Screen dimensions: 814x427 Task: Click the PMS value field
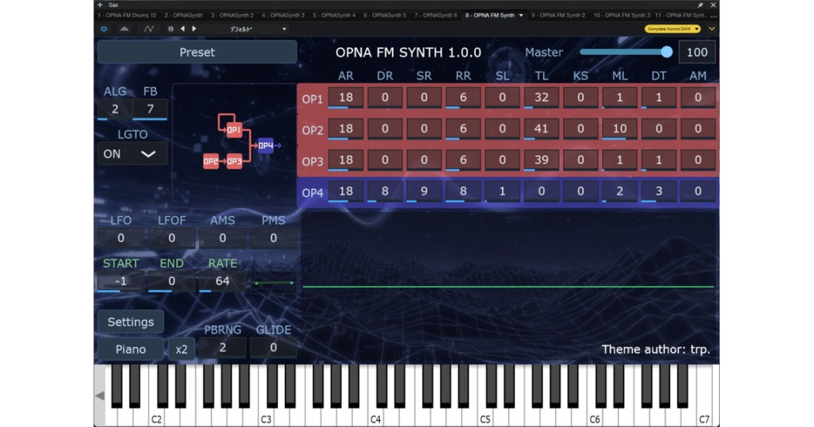[x=273, y=238]
